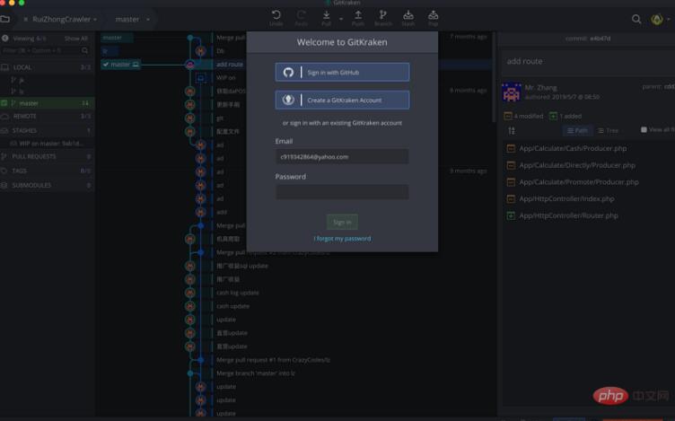Switch file list to Tree view
The image size is (675, 421).
[608, 130]
